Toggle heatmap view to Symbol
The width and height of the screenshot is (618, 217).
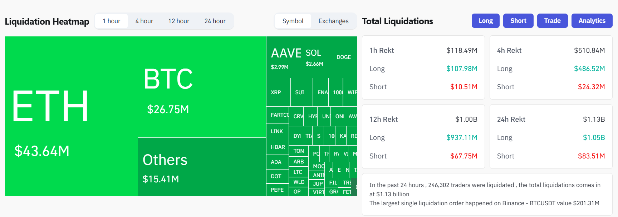293,21
